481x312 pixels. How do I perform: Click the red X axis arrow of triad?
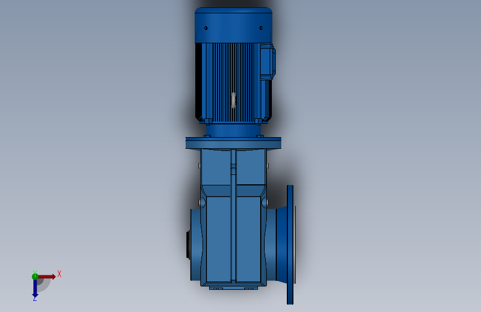coord(47,276)
